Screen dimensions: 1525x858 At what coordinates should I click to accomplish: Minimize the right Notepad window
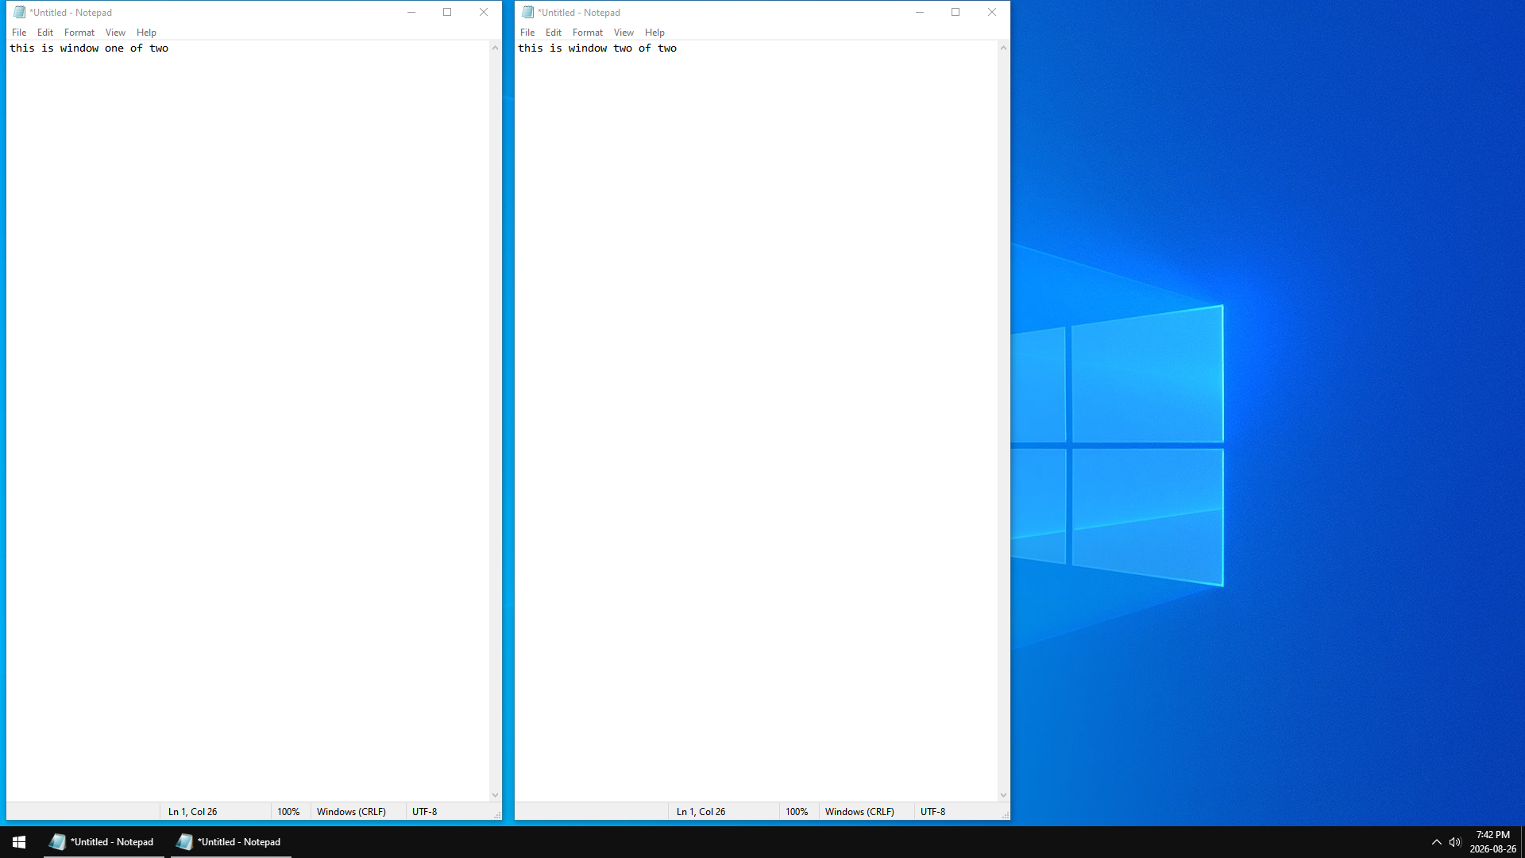pos(920,12)
